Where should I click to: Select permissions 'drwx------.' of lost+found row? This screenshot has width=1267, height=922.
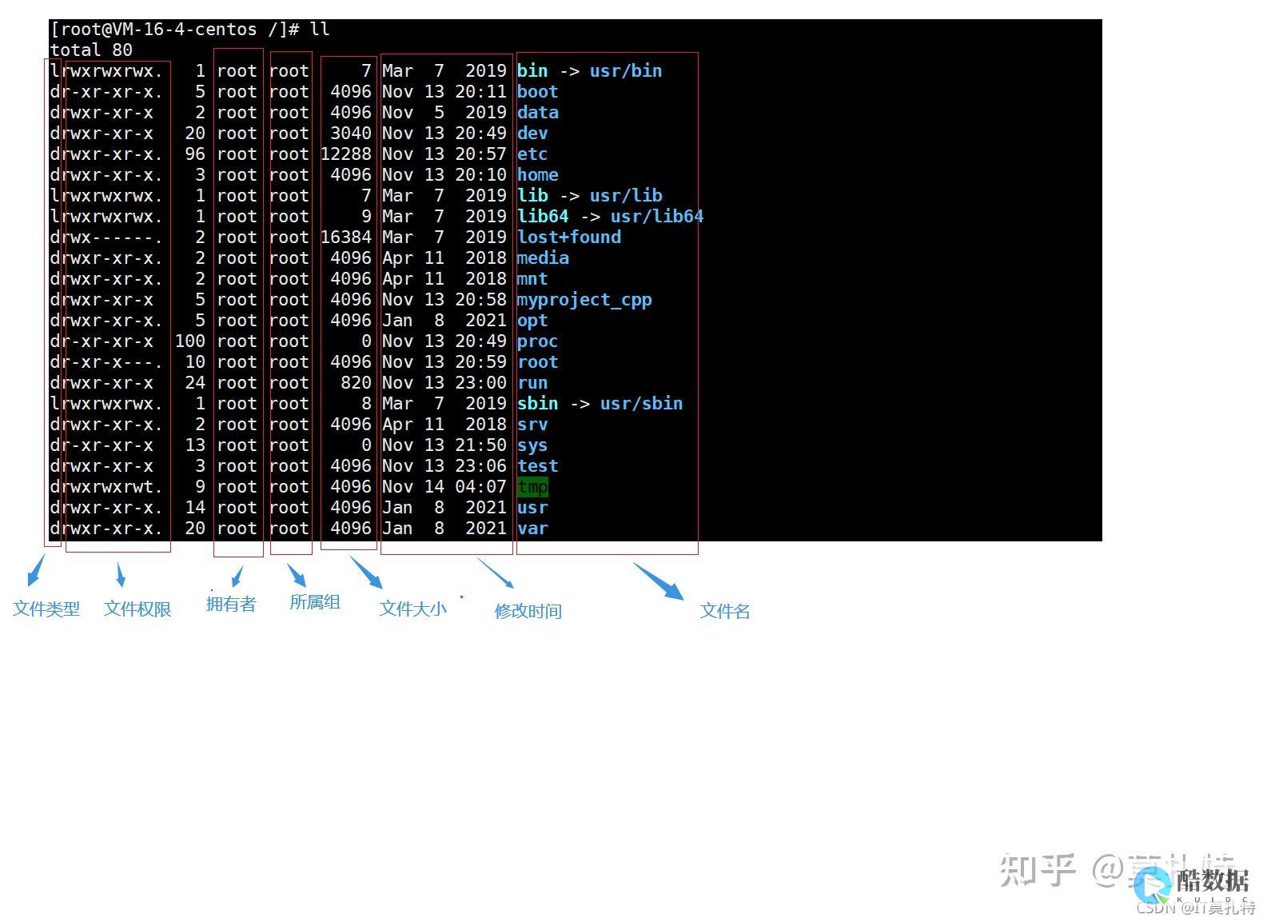[106, 237]
